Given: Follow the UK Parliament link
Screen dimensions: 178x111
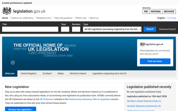Looking at the screenshot, I should (47, 99).
